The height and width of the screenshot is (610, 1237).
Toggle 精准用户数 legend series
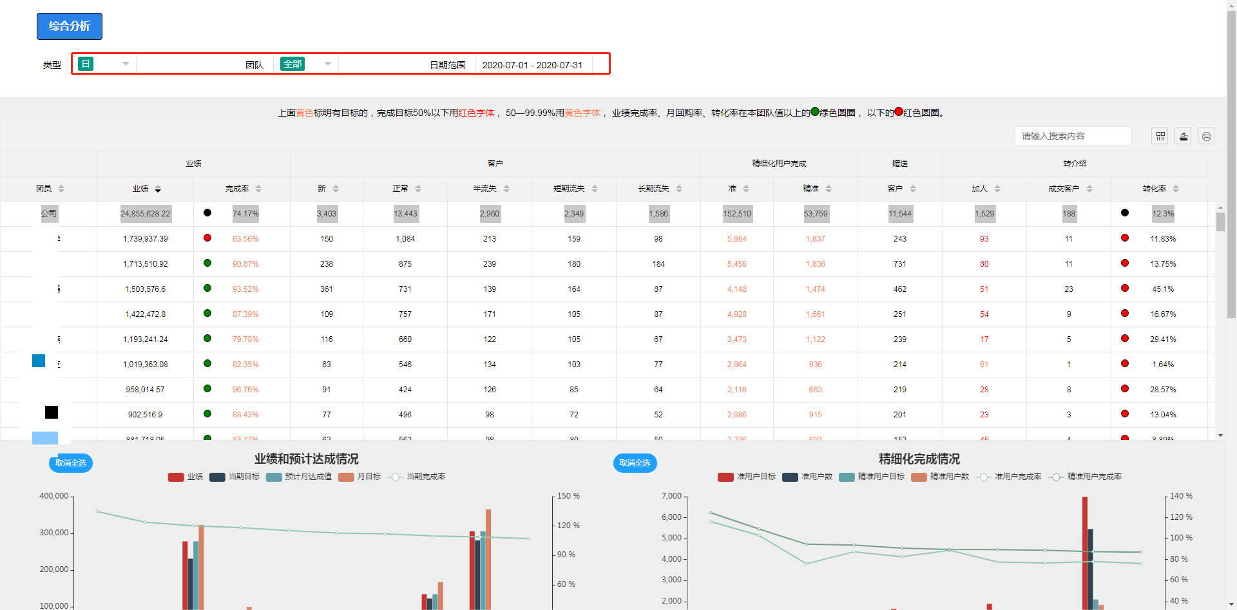pos(940,477)
